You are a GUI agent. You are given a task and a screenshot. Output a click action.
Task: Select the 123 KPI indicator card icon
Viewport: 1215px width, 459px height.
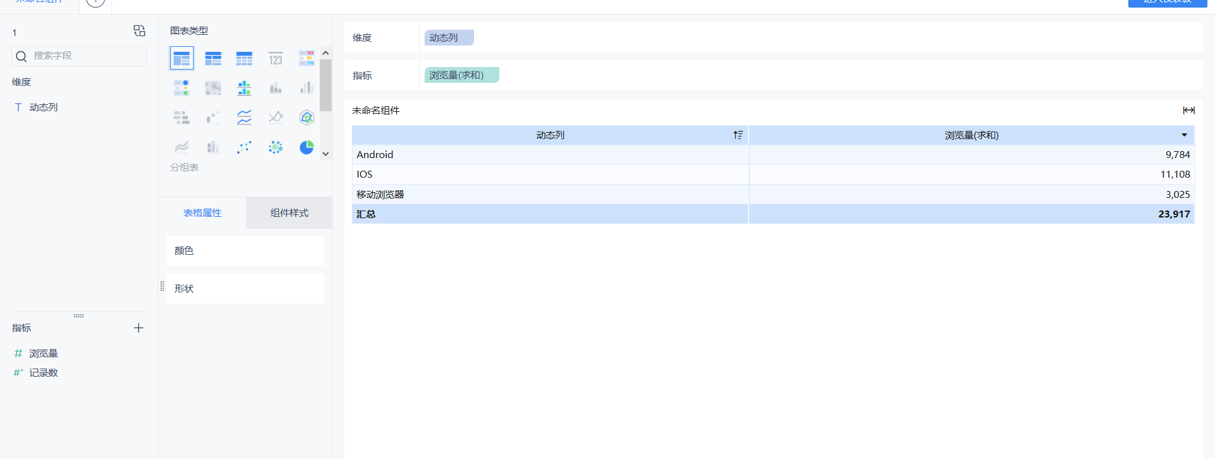(275, 59)
